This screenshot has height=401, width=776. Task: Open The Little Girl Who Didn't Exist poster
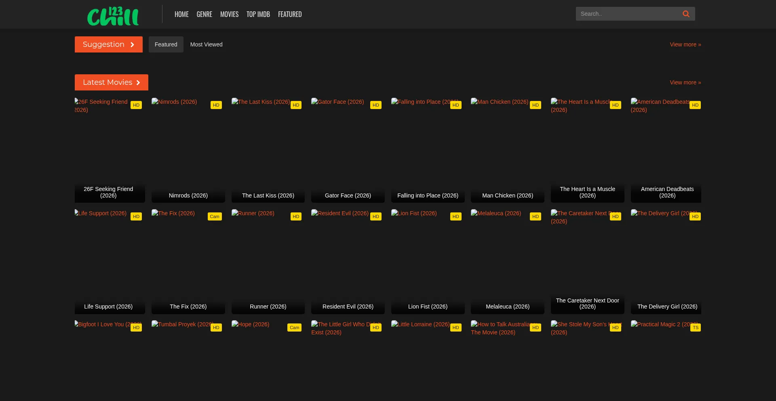348,361
